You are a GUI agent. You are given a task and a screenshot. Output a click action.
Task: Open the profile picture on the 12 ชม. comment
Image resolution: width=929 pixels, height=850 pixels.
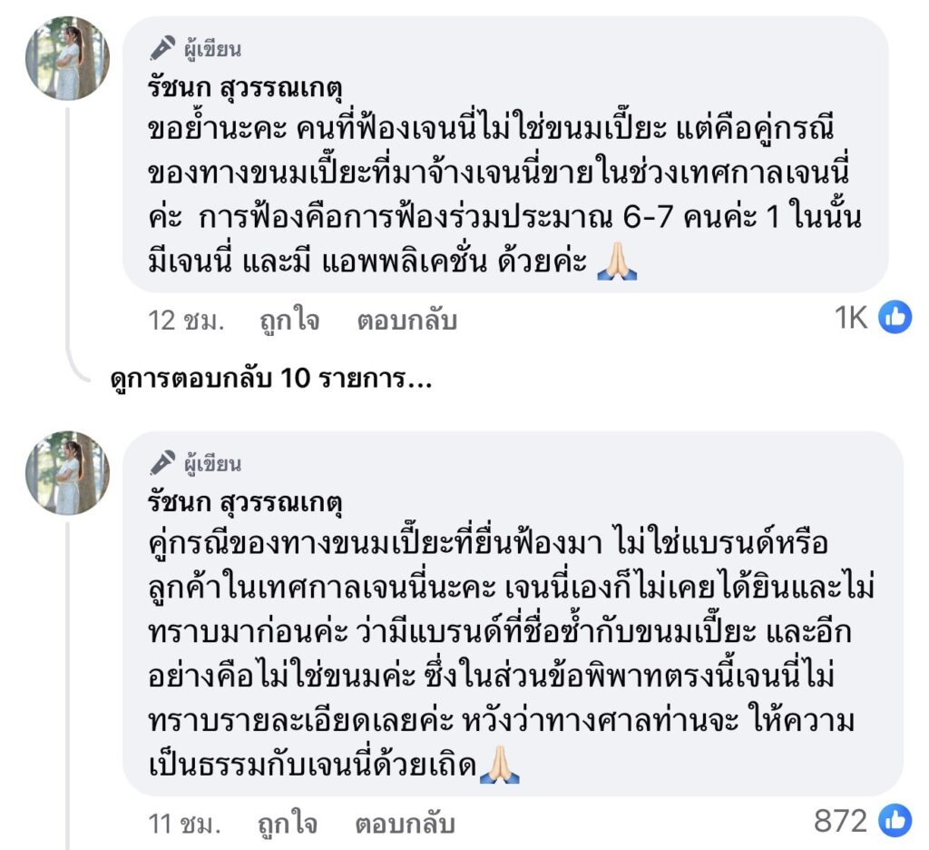coord(67,58)
